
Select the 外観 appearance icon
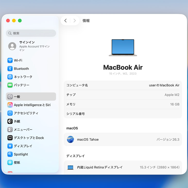(10, 121)
